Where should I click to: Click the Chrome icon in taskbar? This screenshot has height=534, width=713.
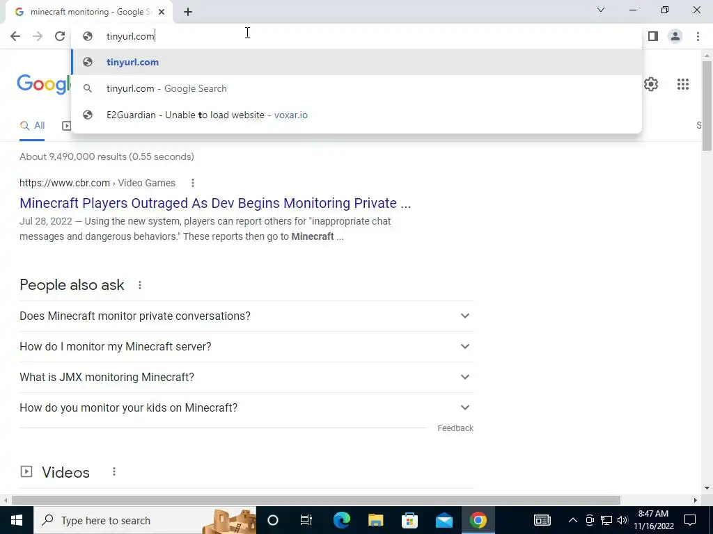(x=478, y=520)
